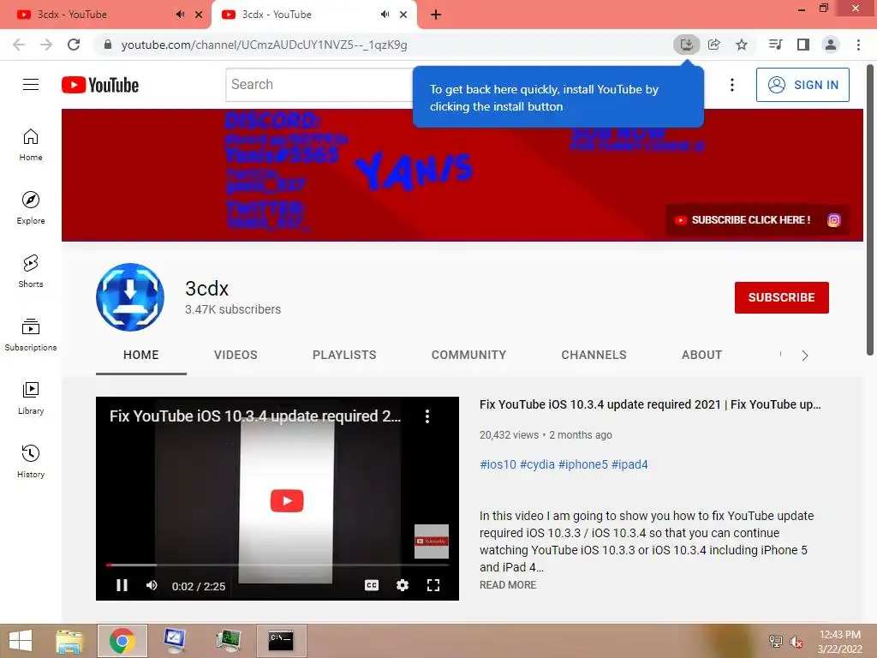Switch to the ABOUT channel tab
Screen dimensions: 877x658
(702, 355)
